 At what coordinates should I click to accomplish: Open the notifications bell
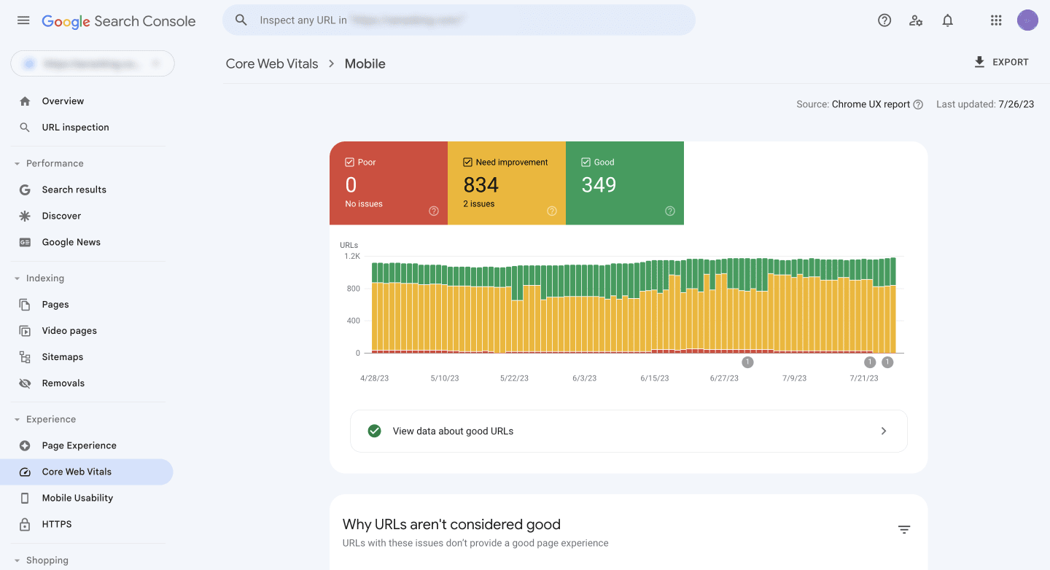947,20
